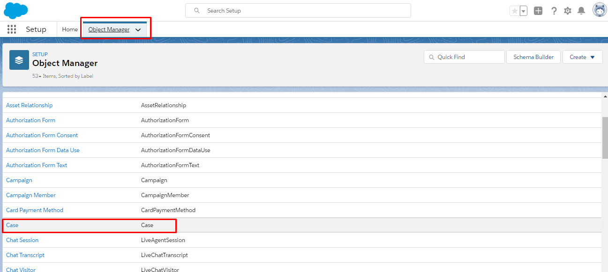Click the user profile avatar
608x272 pixels.
600,10
